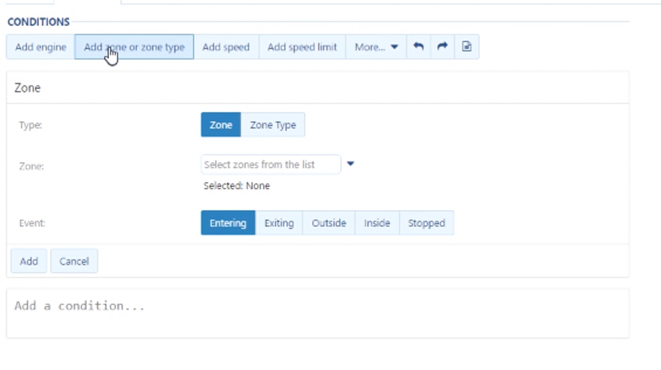661x370 pixels.
Task: Click the Add engine button
Action: 41,47
